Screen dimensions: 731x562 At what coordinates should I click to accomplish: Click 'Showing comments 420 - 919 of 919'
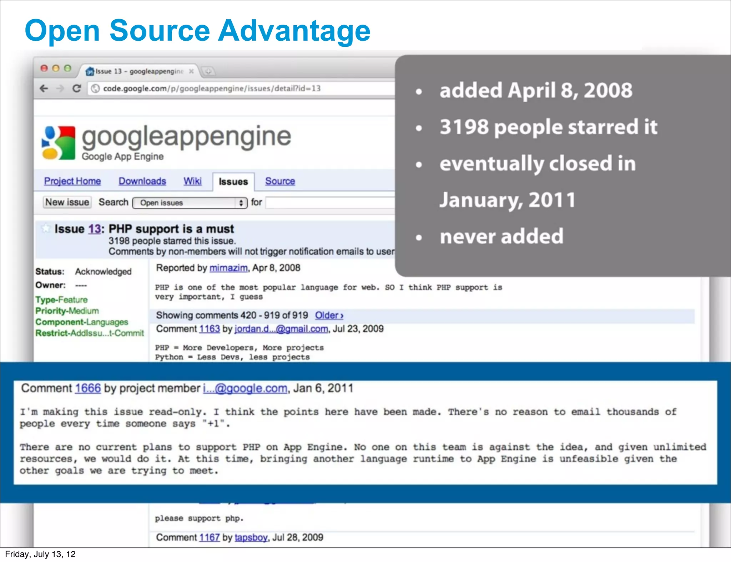(232, 315)
